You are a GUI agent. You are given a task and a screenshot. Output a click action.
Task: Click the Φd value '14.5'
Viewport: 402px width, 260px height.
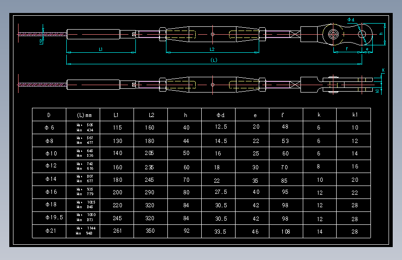point(221,141)
